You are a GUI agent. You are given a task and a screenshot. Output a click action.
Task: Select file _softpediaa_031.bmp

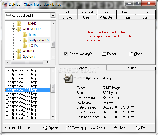pos(28,78)
